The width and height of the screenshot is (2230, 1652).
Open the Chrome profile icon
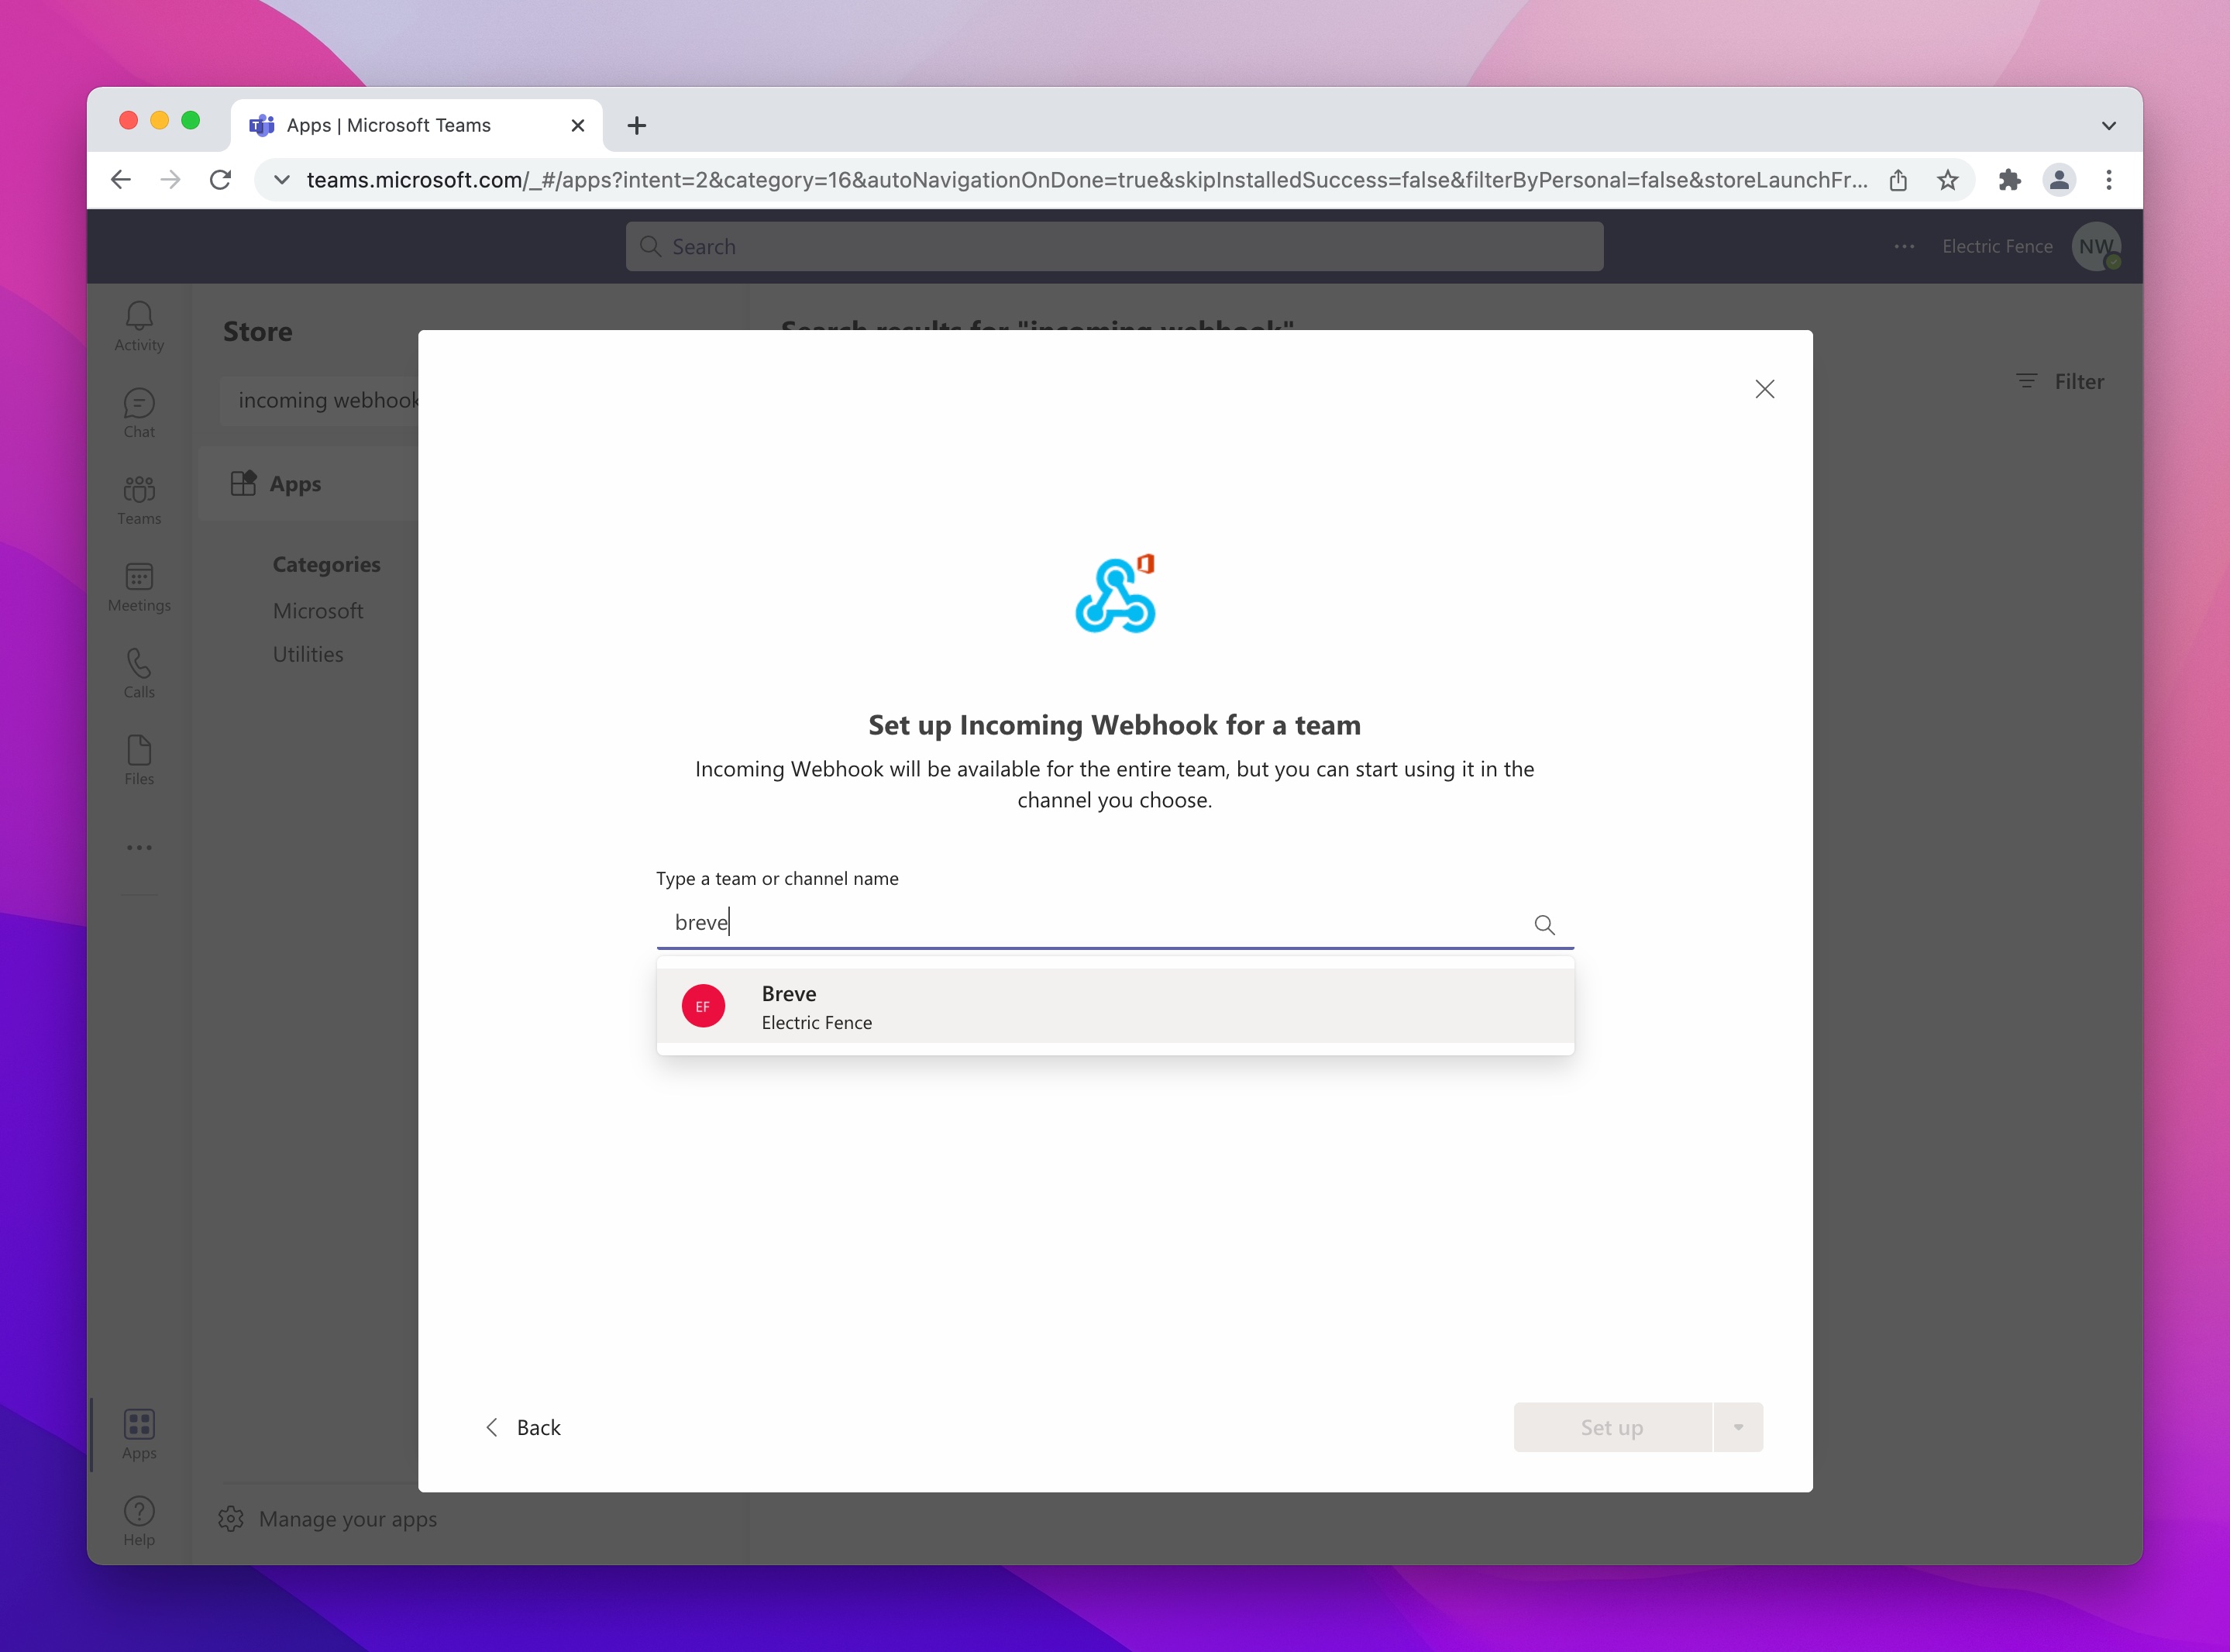tap(2059, 180)
